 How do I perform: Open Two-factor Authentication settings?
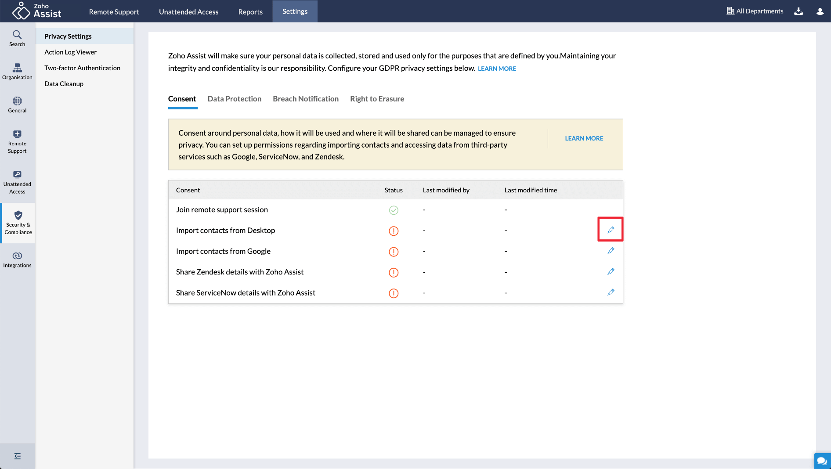[82, 68]
